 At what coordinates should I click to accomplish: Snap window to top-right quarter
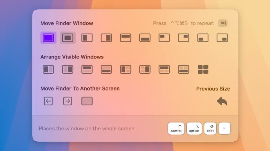click(184, 38)
